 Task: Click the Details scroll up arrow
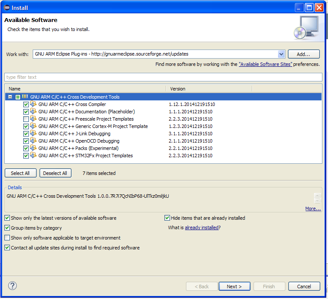click(x=317, y=196)
